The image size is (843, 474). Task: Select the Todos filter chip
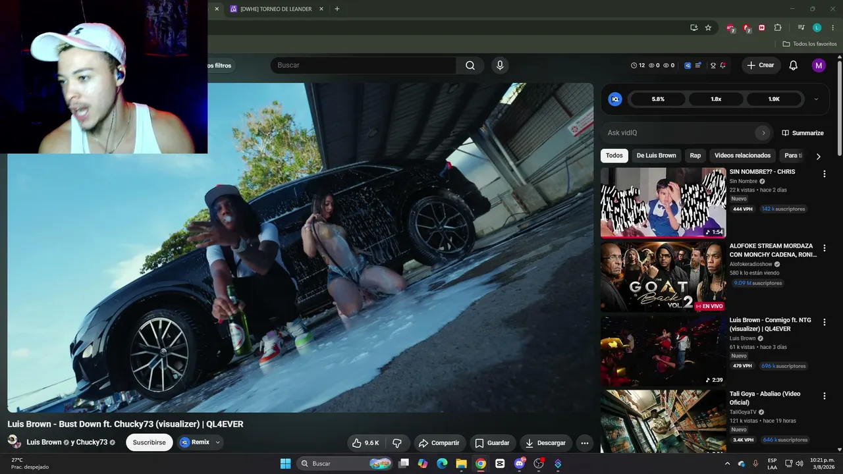click(614, 156)
